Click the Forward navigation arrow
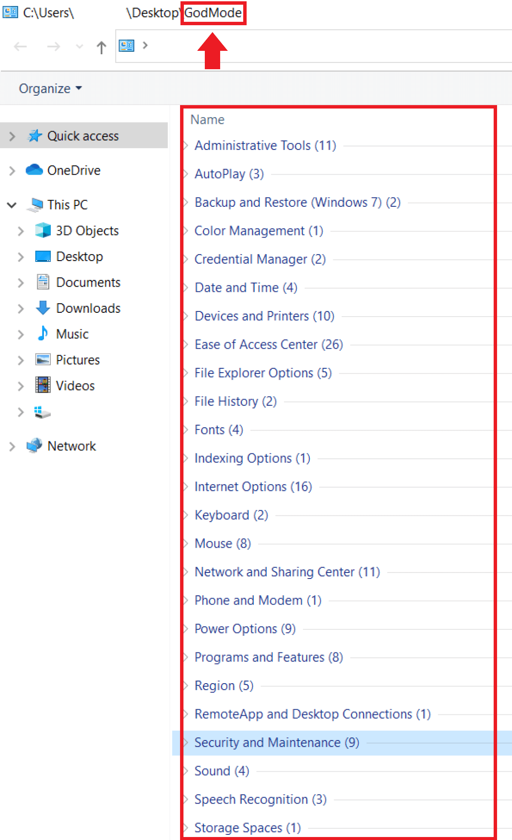 tap(54, 47)
